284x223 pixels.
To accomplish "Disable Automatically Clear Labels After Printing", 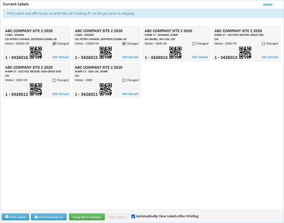I will (133, 216).
